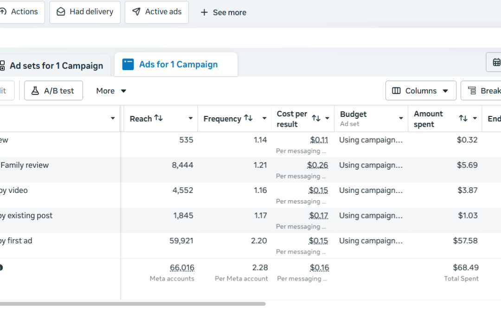Click the plus icon beside See more
This screenshot has height=313, width=501.
point(204,13)
